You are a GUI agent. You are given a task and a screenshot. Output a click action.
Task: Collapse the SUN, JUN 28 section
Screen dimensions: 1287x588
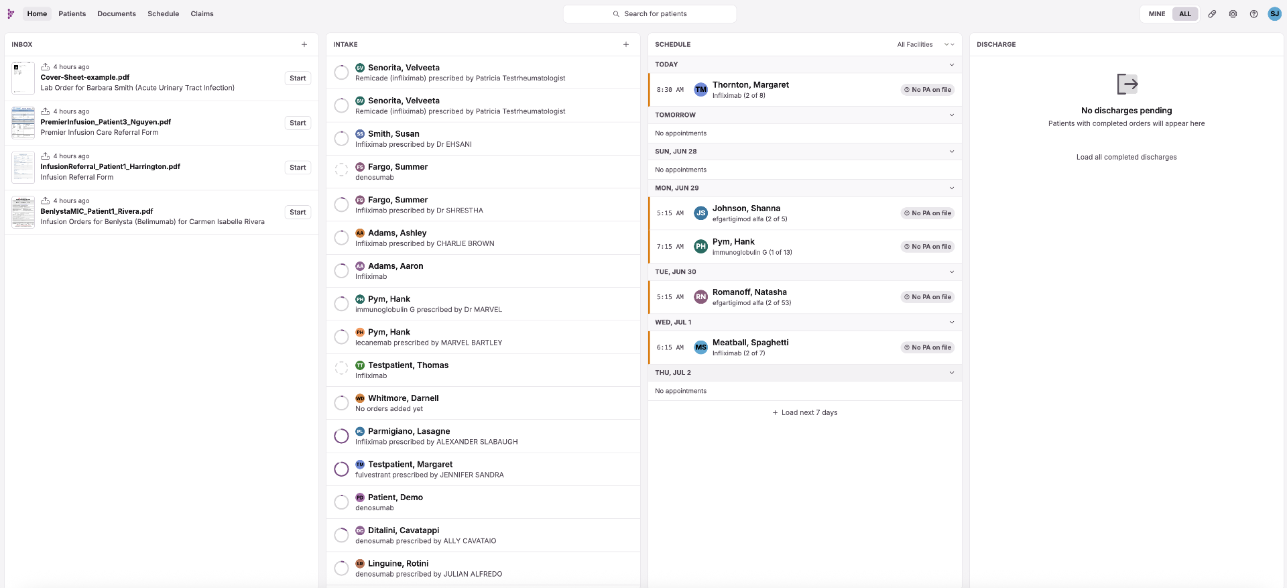pos(951,152)
